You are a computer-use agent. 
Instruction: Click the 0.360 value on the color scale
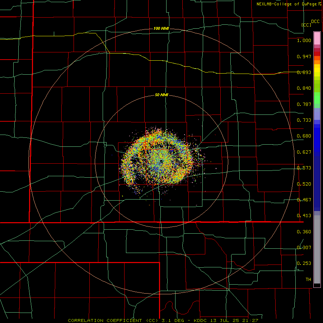[x=304, y=232]
